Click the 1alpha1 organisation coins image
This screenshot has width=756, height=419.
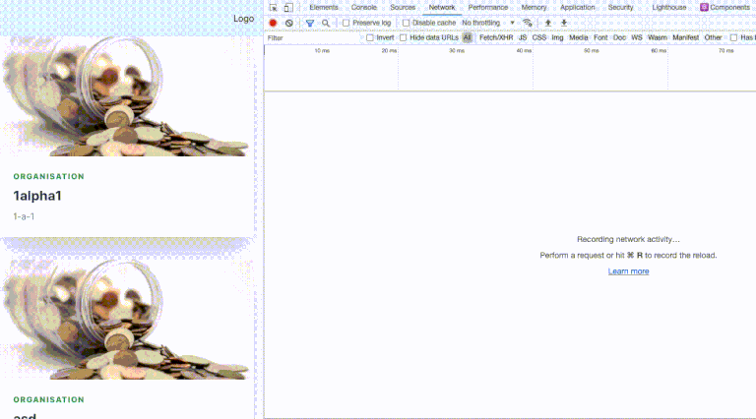(126, 96)
